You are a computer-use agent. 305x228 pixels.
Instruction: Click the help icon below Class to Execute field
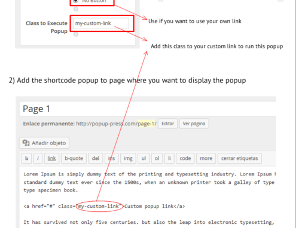click(76, 34)
